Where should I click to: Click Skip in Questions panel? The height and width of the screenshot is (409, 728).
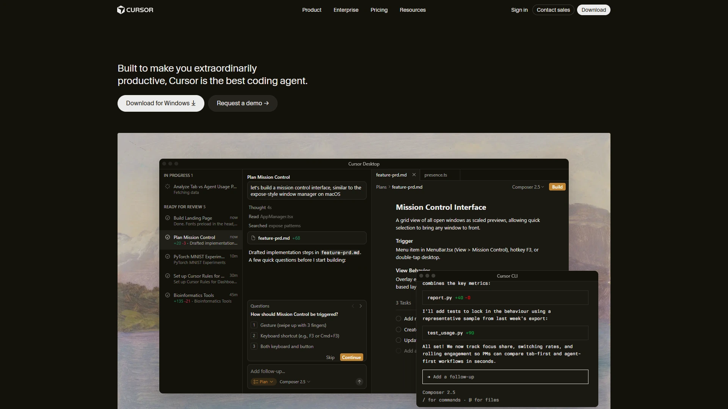point(330,357)
